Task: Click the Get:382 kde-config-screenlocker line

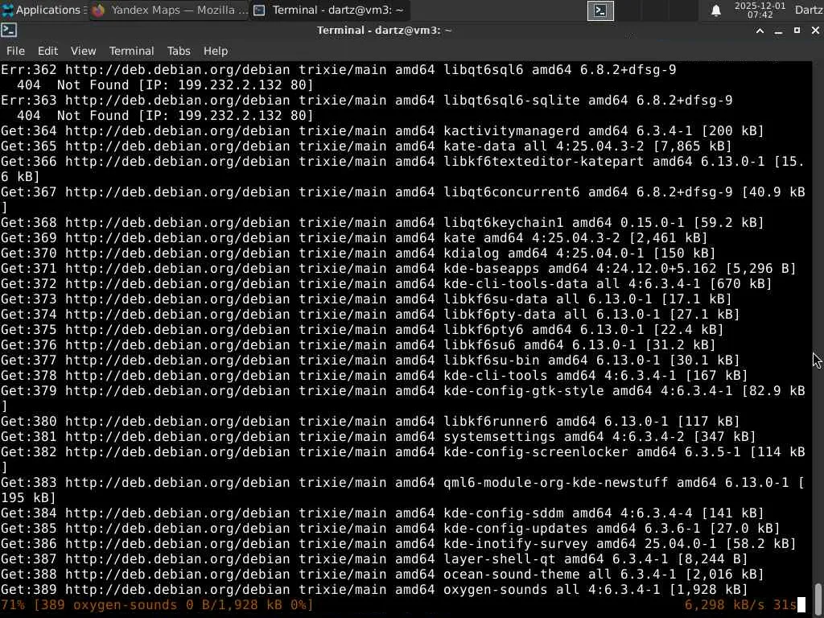Action: coord(402,459)
